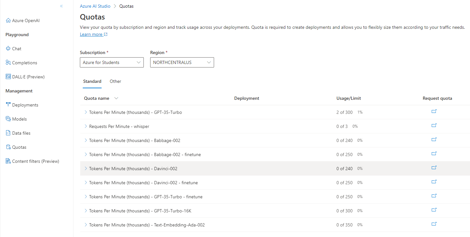
Task: Request quota for Babbage-002 row
Action: pyautogui.click(x=434, y=139)
